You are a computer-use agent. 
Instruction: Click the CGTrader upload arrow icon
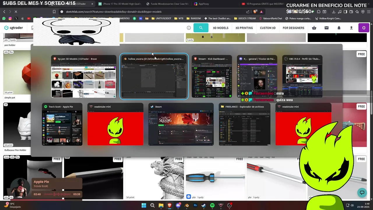coord(351,28)
